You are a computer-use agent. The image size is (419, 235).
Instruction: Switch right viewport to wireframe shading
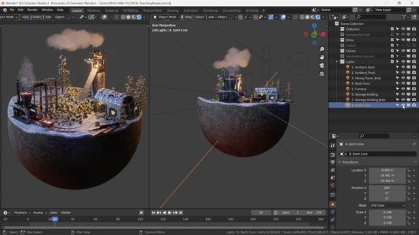coord(302,17)
